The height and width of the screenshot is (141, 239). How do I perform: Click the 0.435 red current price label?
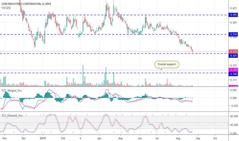pos(233,52)
